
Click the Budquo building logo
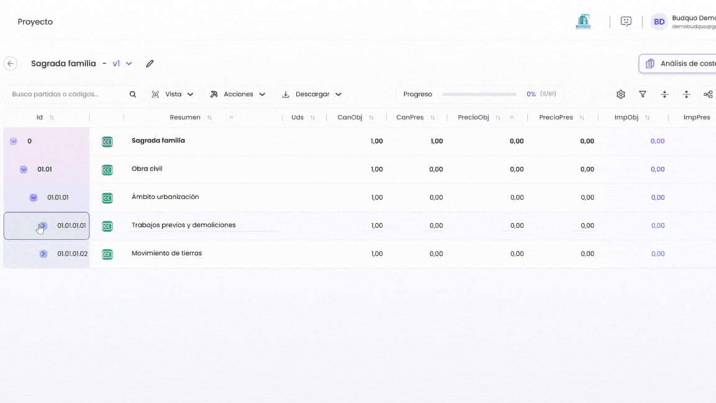583,22
